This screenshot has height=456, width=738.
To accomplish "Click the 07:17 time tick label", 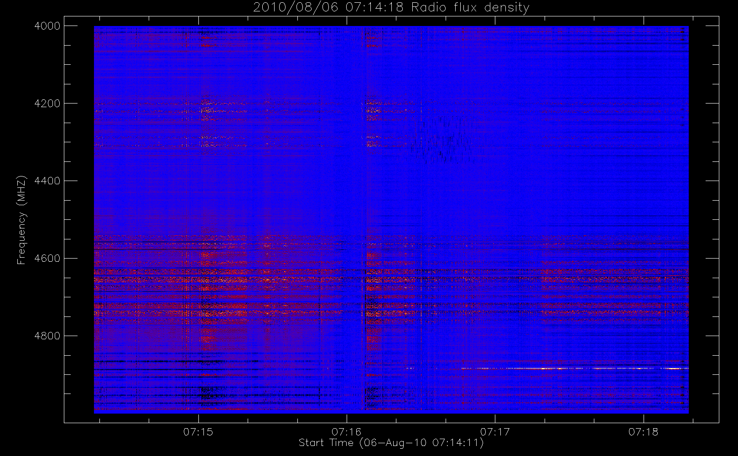I will click(x=495, y=432).
